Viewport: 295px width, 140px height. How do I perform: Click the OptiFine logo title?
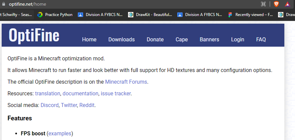[34, 35]
